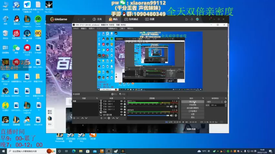Open WeChat desktop icon
This screenshot has width=275, height=154.
pos(16,49)
